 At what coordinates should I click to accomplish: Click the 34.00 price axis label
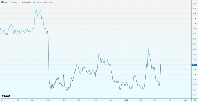pos(194,13)
